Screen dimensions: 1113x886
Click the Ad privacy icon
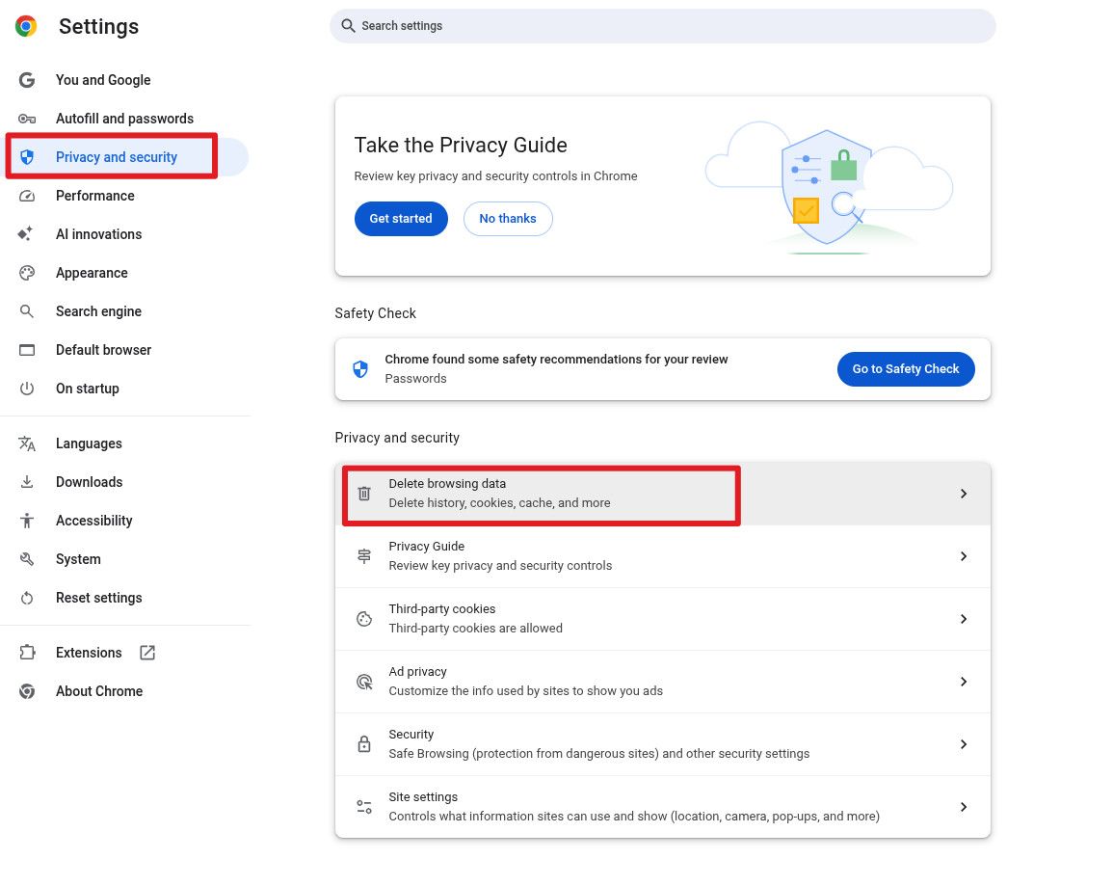[x=364, y=682]
